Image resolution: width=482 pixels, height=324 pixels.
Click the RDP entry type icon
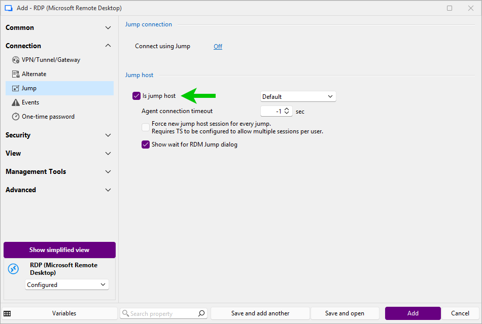[13, 269]
